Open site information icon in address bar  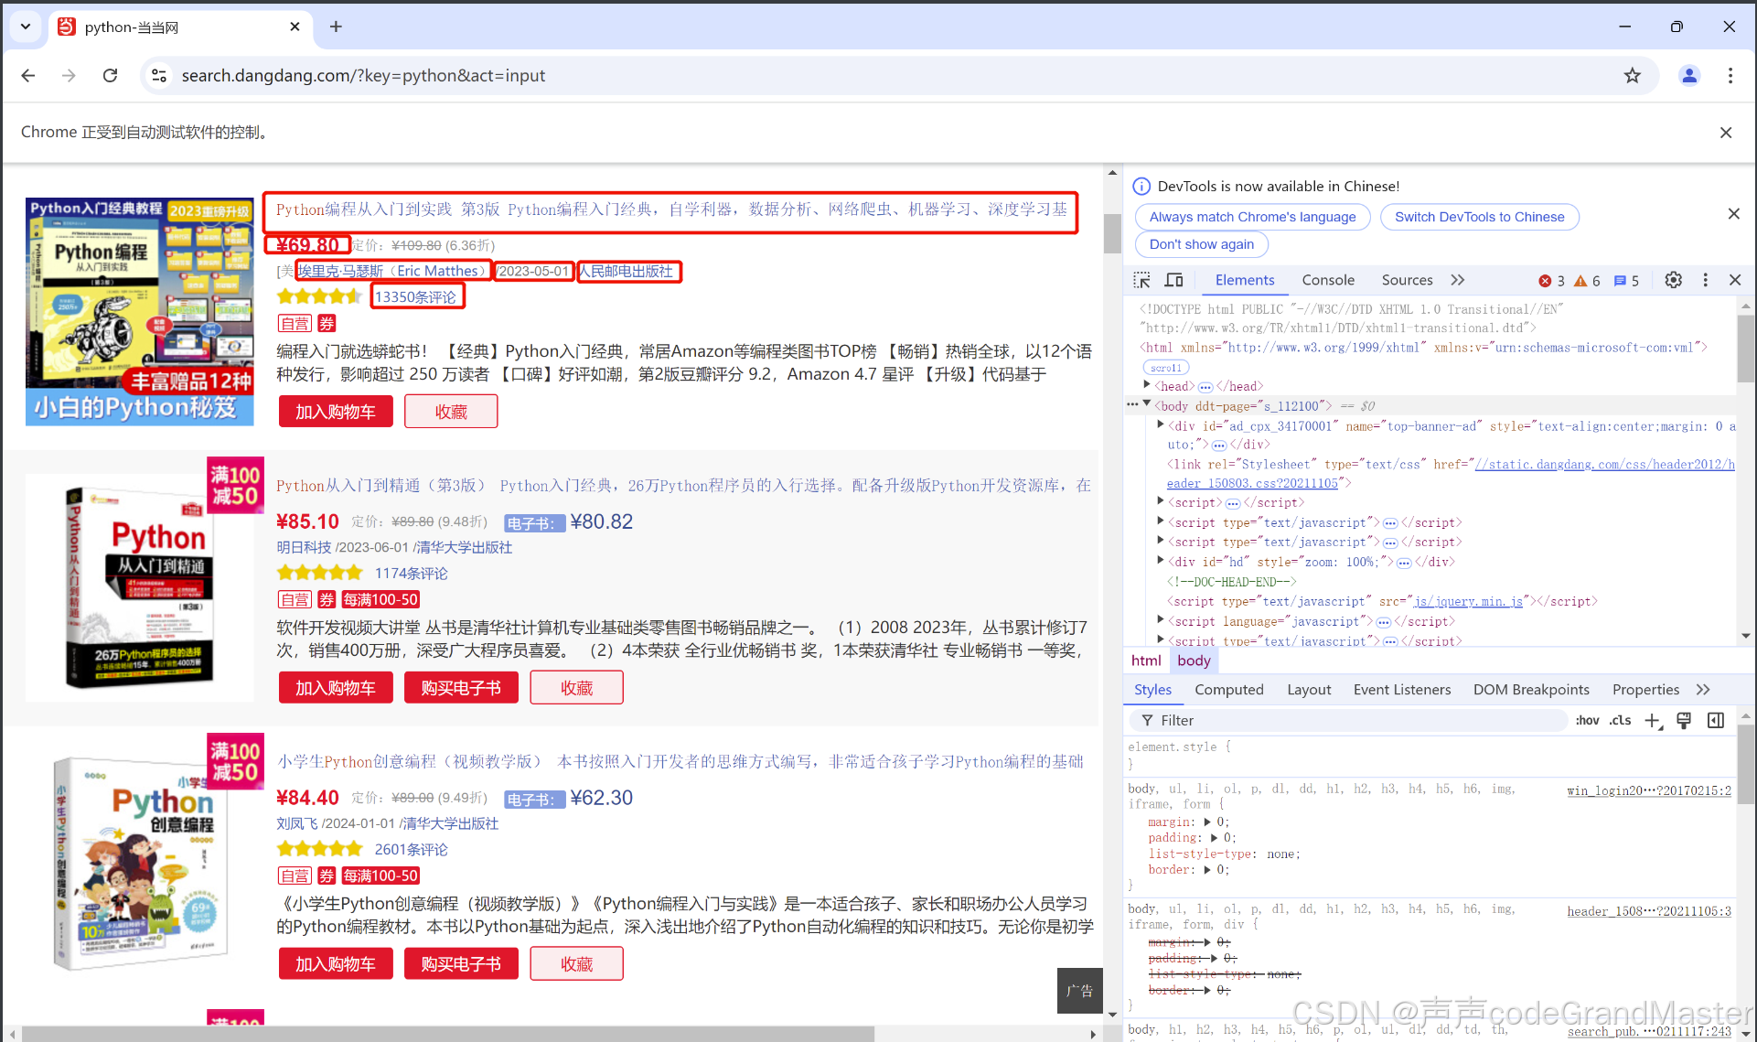[x=159, y=76]
